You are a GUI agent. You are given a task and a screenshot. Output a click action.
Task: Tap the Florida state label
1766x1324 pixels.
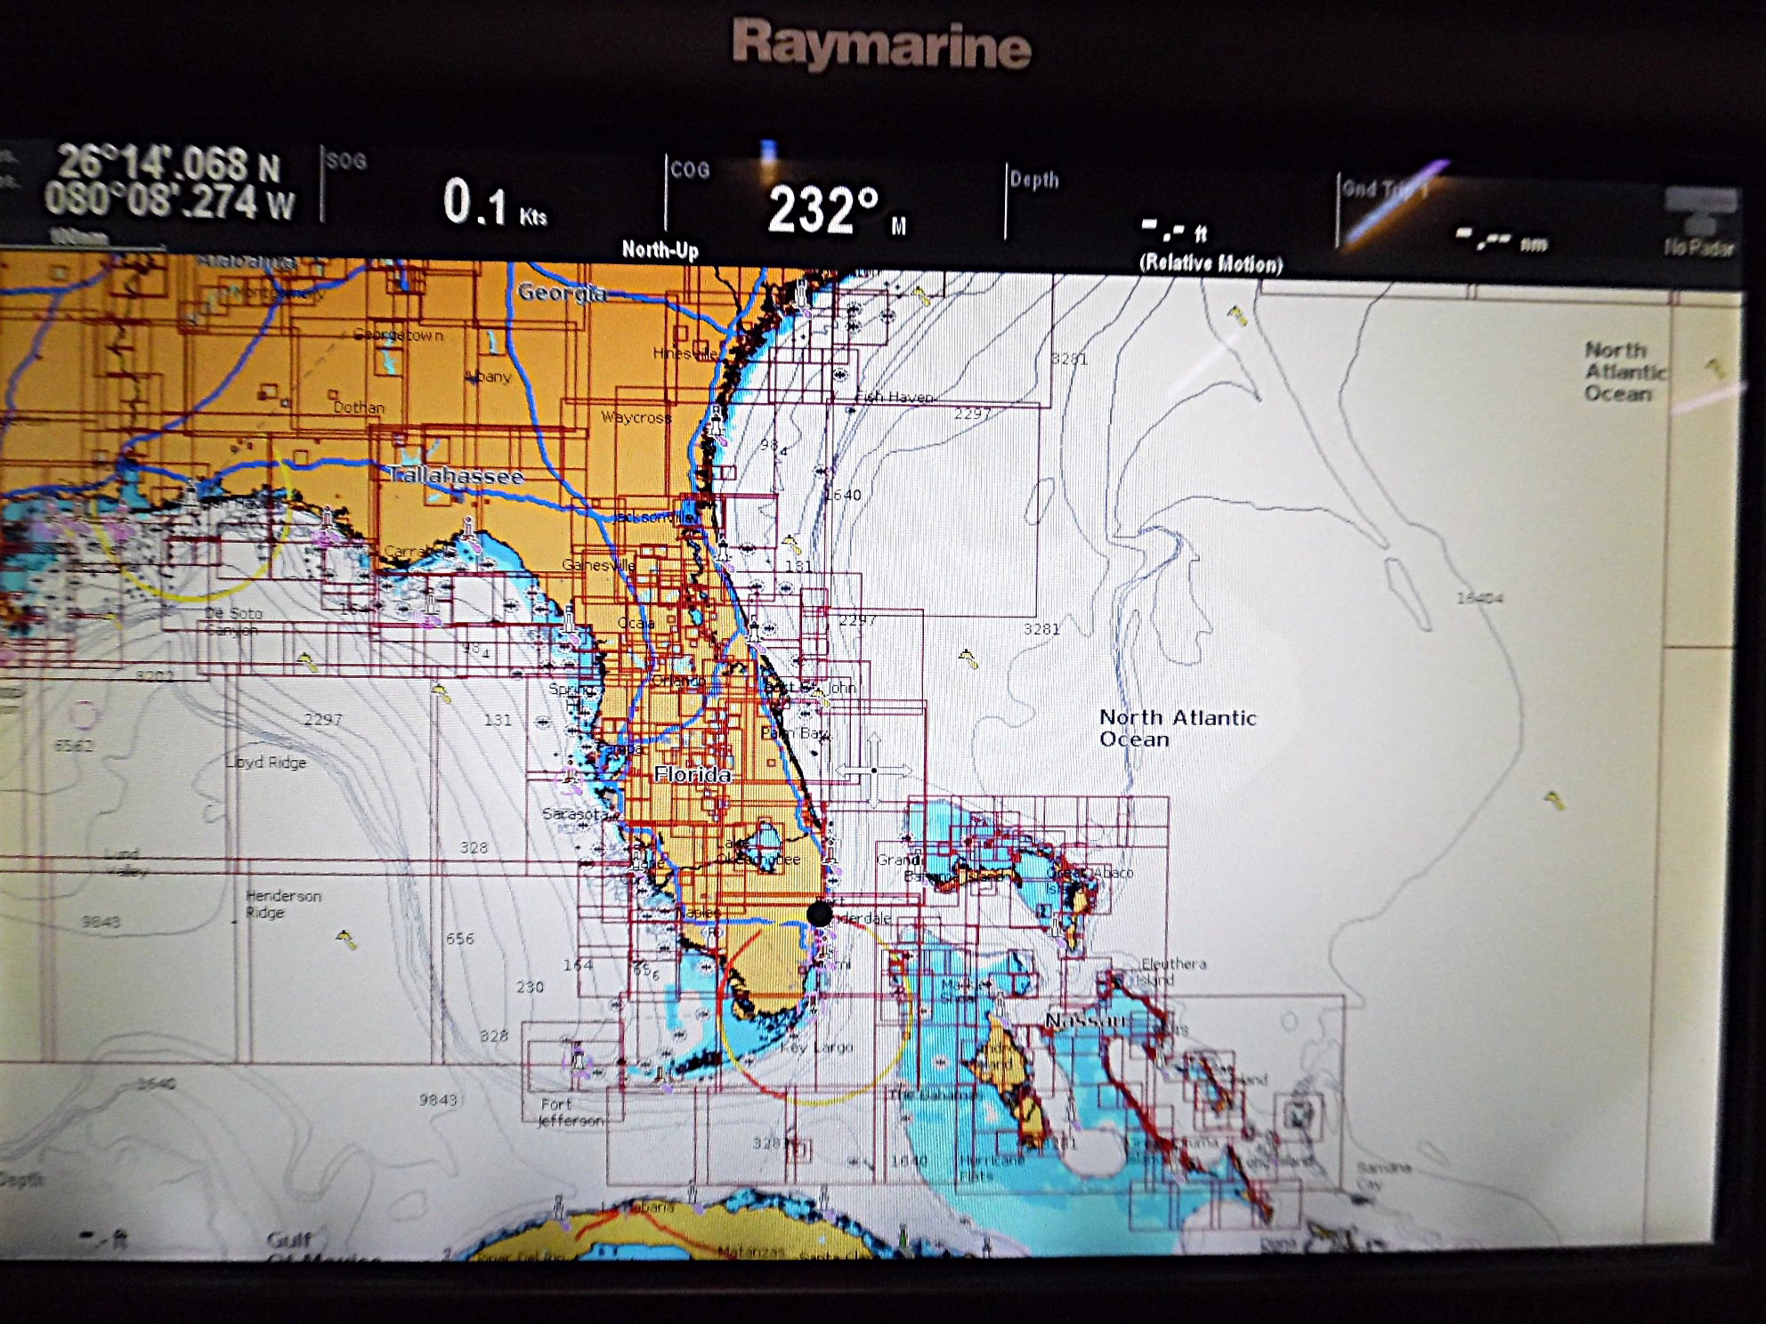click(x=693, y=775)
